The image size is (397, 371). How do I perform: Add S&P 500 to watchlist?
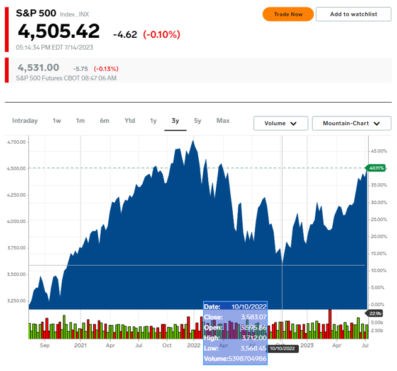353,14
